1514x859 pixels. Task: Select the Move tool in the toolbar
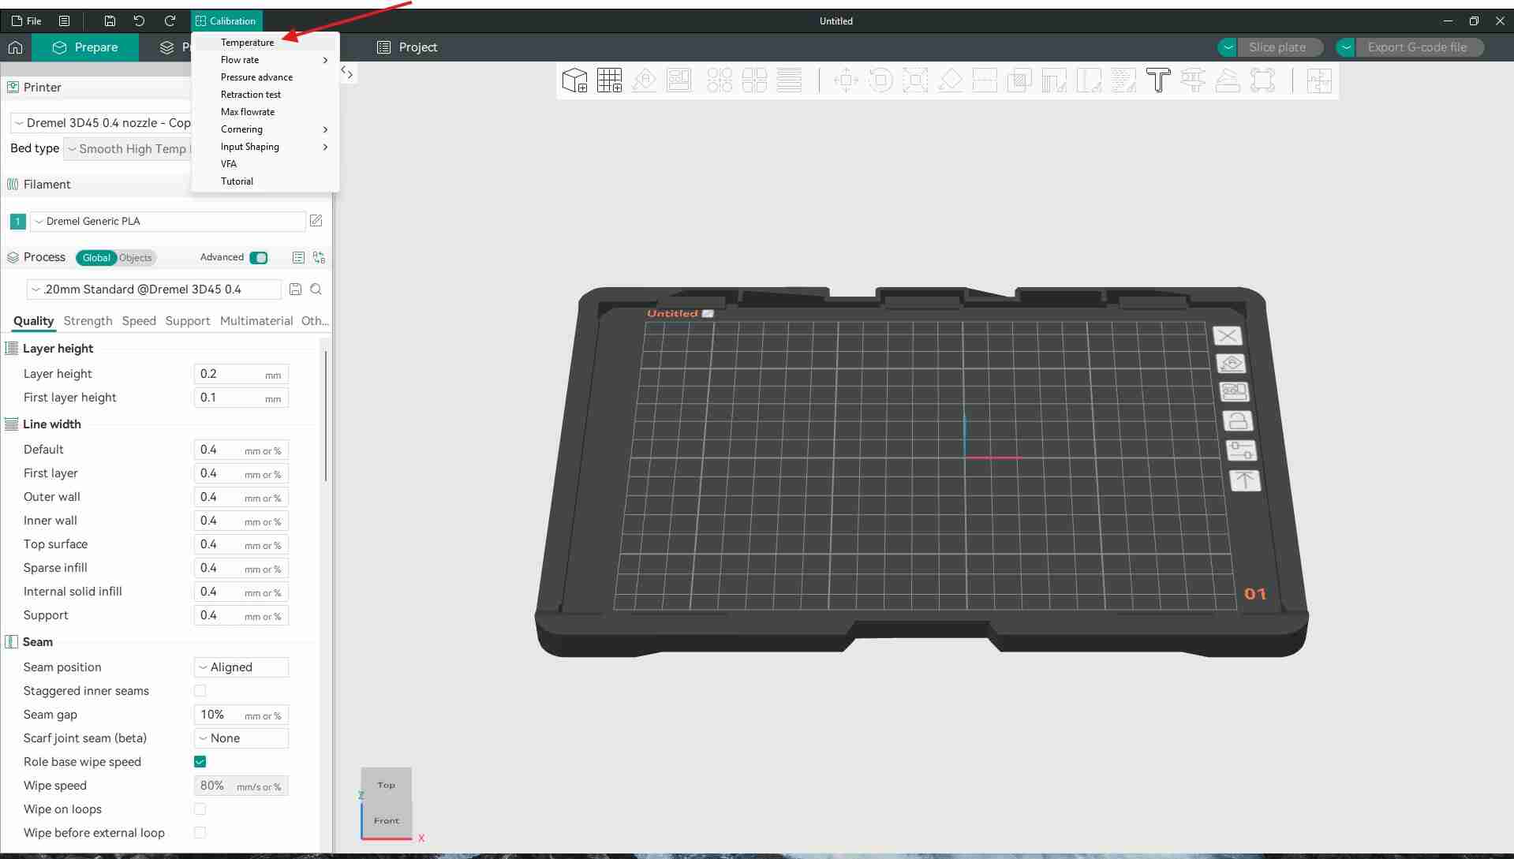(x=846, y=80)
